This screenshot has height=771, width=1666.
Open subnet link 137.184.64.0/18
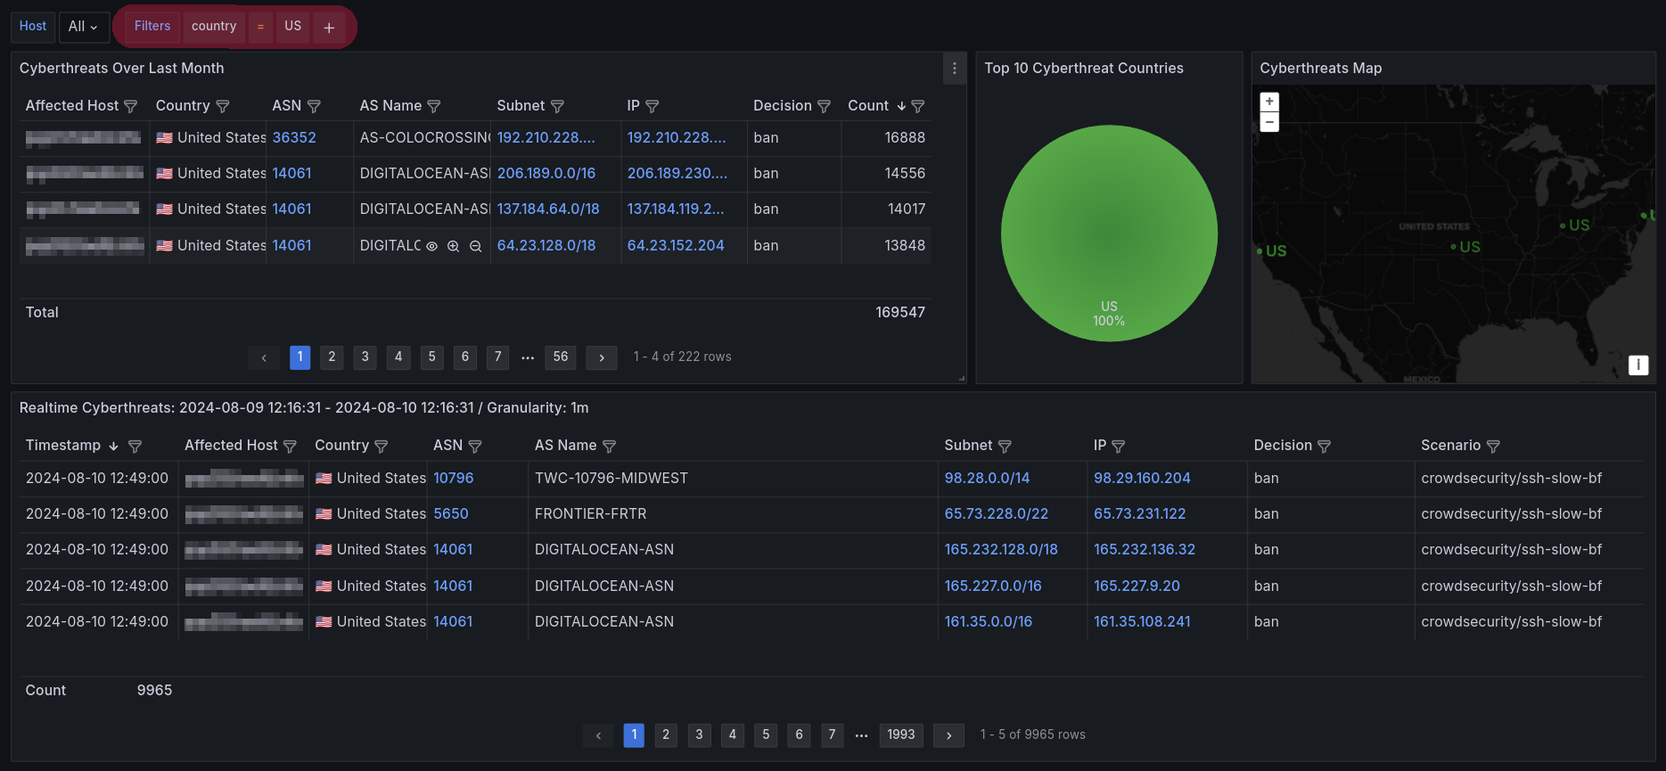548,209
